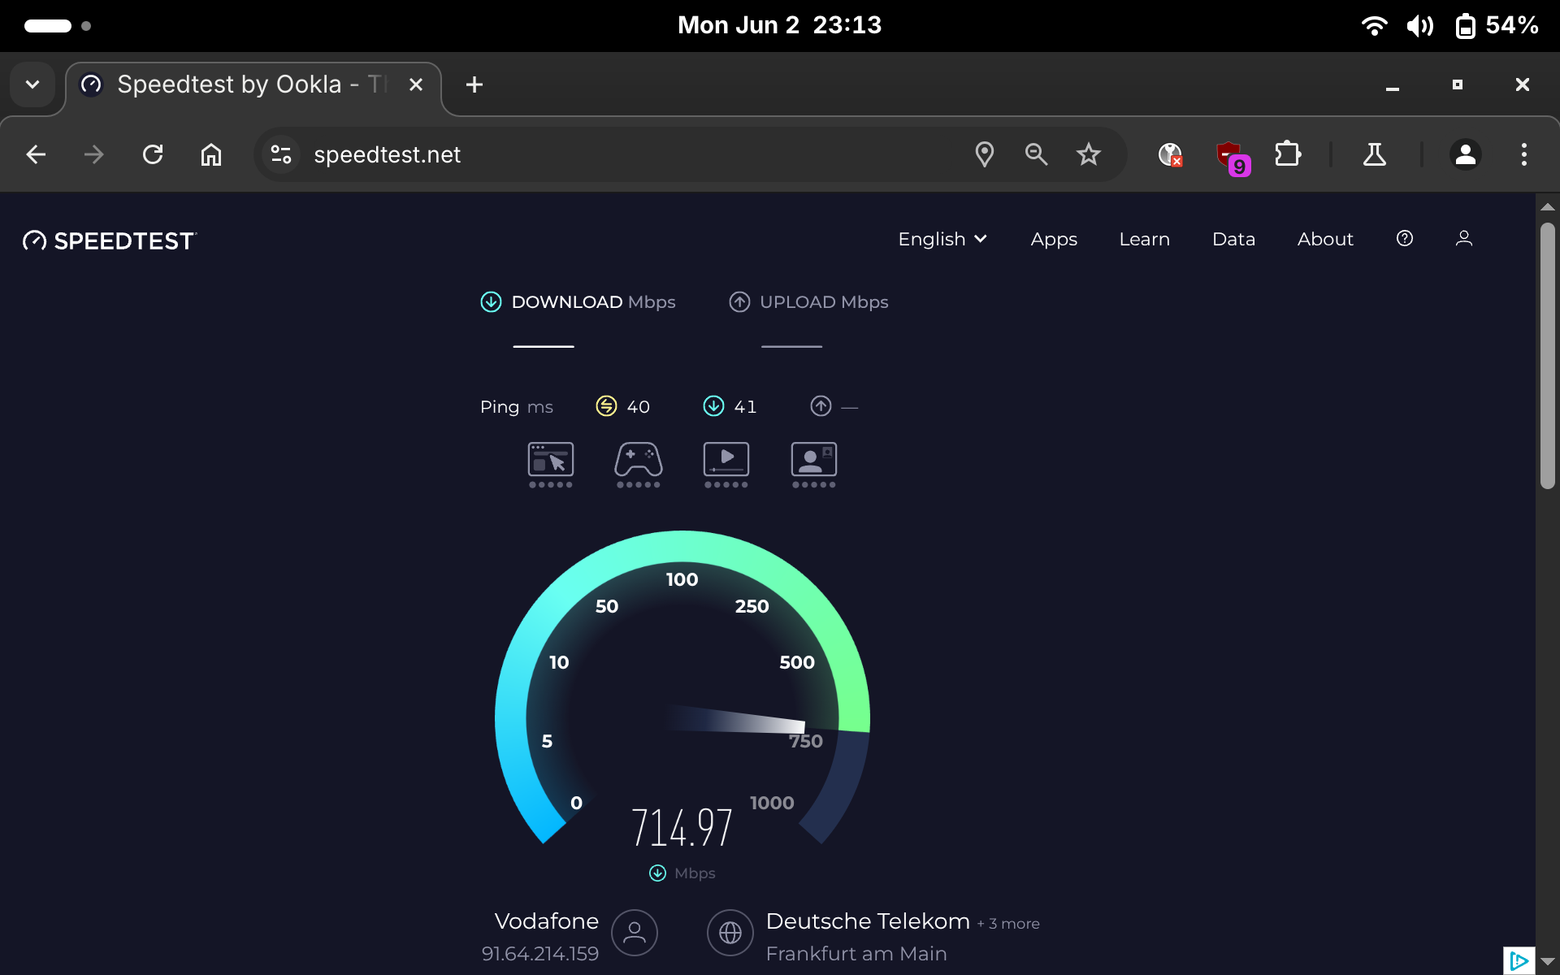Open the battery 54% indicator

click(x=1497, y=25)
